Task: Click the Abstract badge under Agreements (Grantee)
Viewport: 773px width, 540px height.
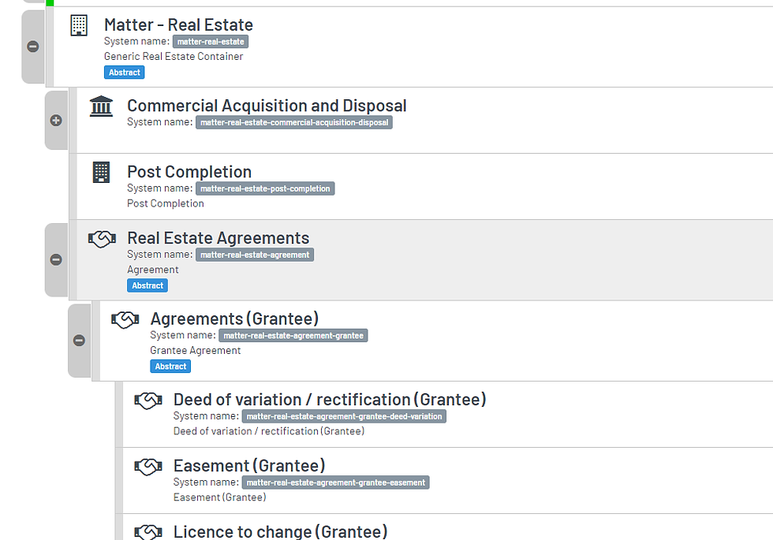Action: [x=170, y=366]
